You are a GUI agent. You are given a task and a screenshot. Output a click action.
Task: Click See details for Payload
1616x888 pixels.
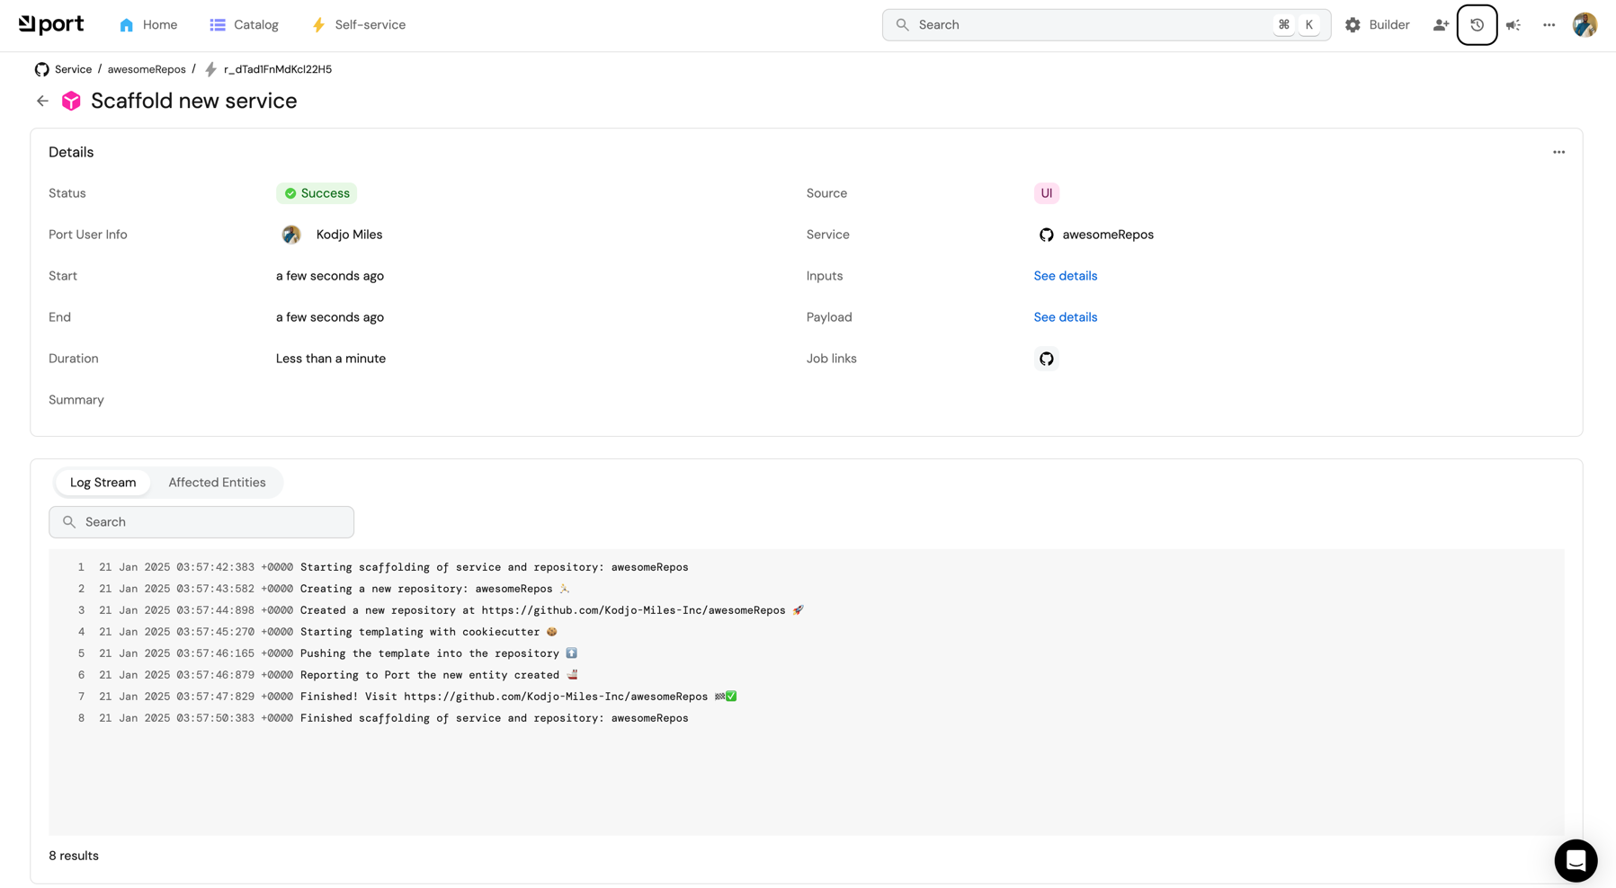point(1065,317)
